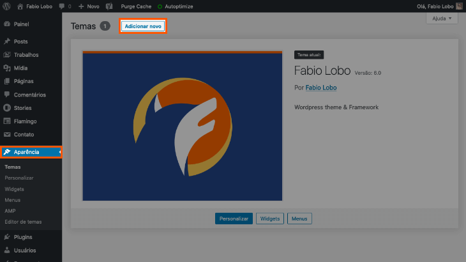Click the Yoast SEO icon in admin bar
466x262 pixels.
(109, 6)
